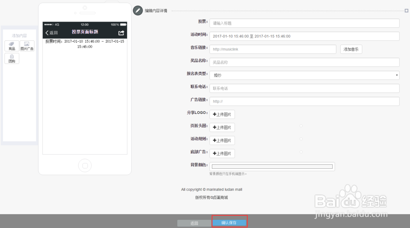Open the 报名表类型 dropdown showing 婚纱
Image resolution: width=410 pixels, height=228 pixels.
point(304,75)
